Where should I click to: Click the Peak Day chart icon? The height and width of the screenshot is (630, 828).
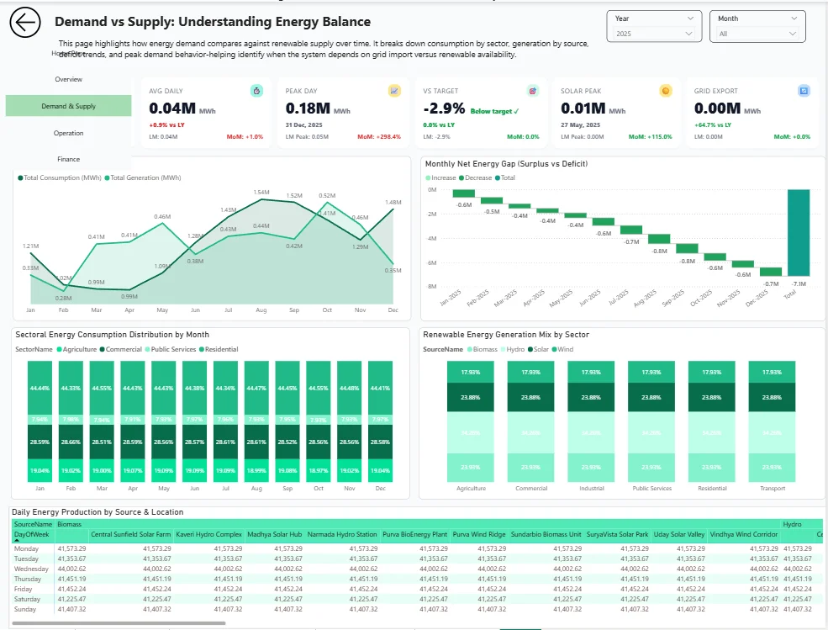click(394, 91)
